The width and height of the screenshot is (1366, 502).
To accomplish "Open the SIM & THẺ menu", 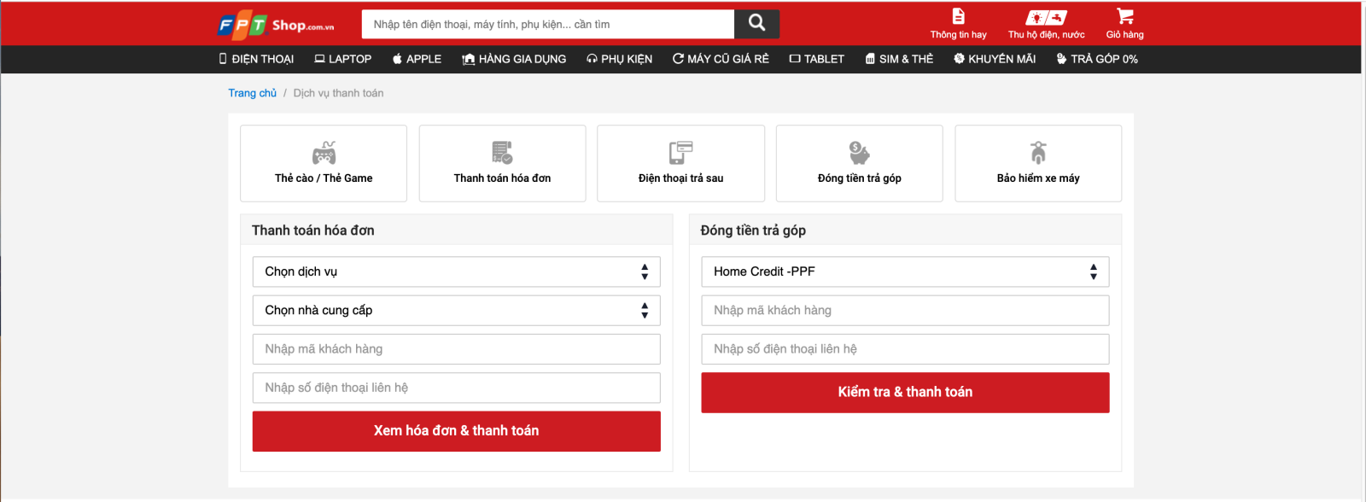I will 899,59.
